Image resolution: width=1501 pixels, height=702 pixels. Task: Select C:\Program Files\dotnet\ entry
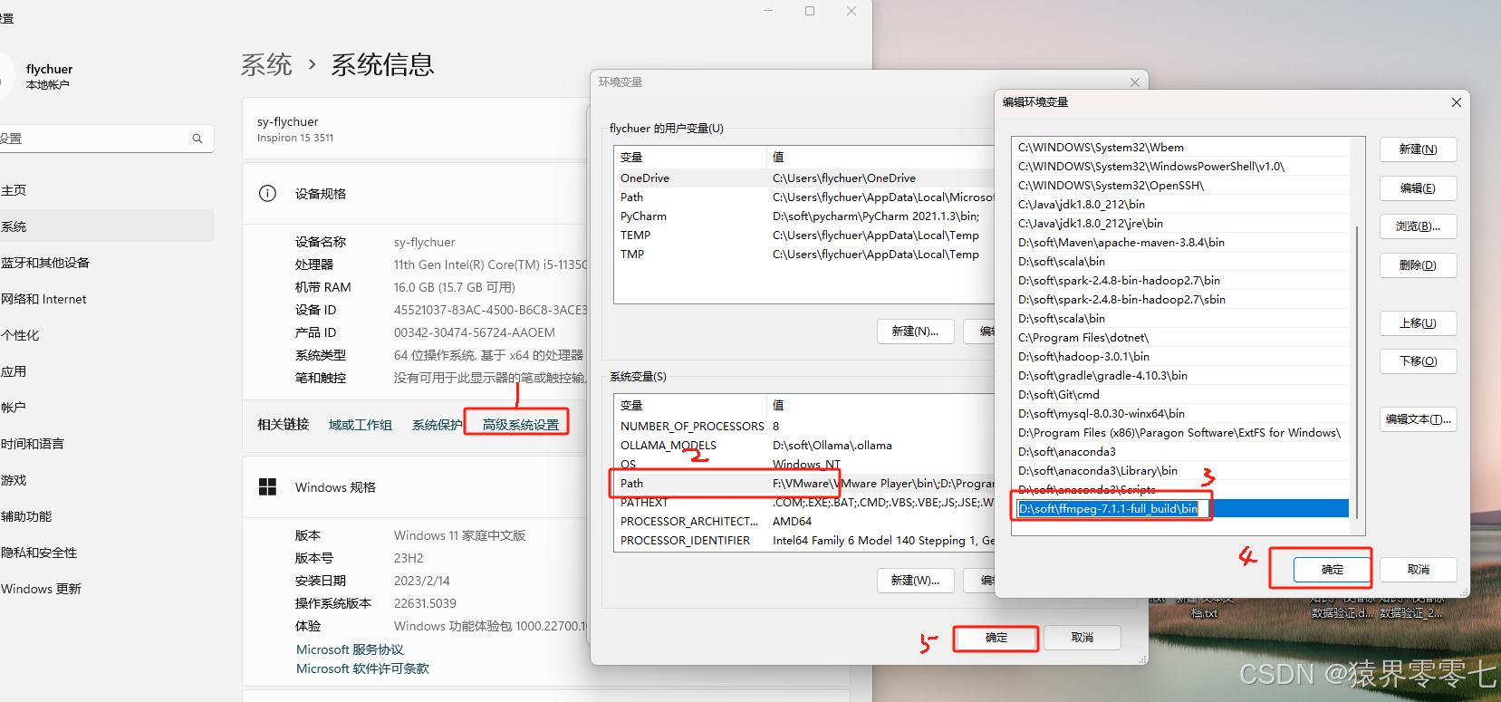pos(1182,338)
